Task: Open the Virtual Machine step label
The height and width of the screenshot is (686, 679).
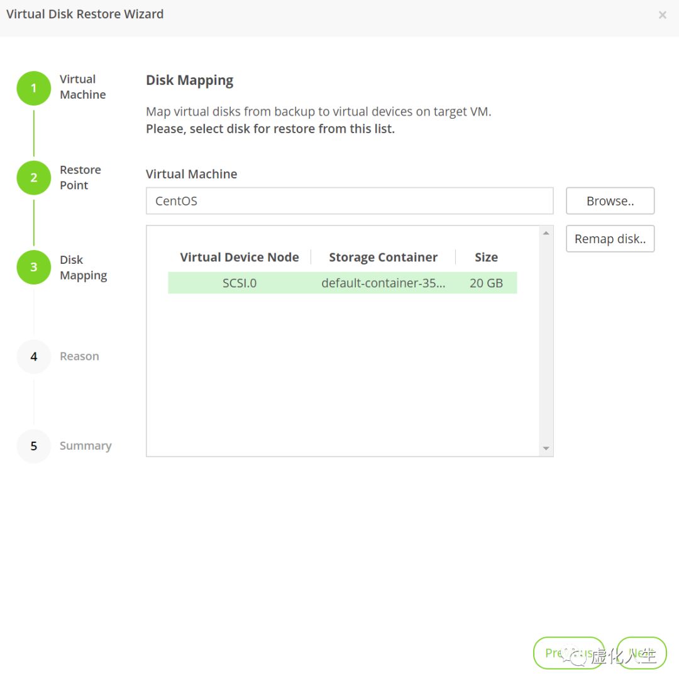Action: tap(83, 87)
